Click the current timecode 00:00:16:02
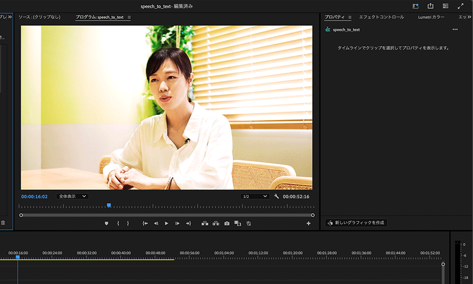This screenshot has height=284, width=473. coord(34,197)
